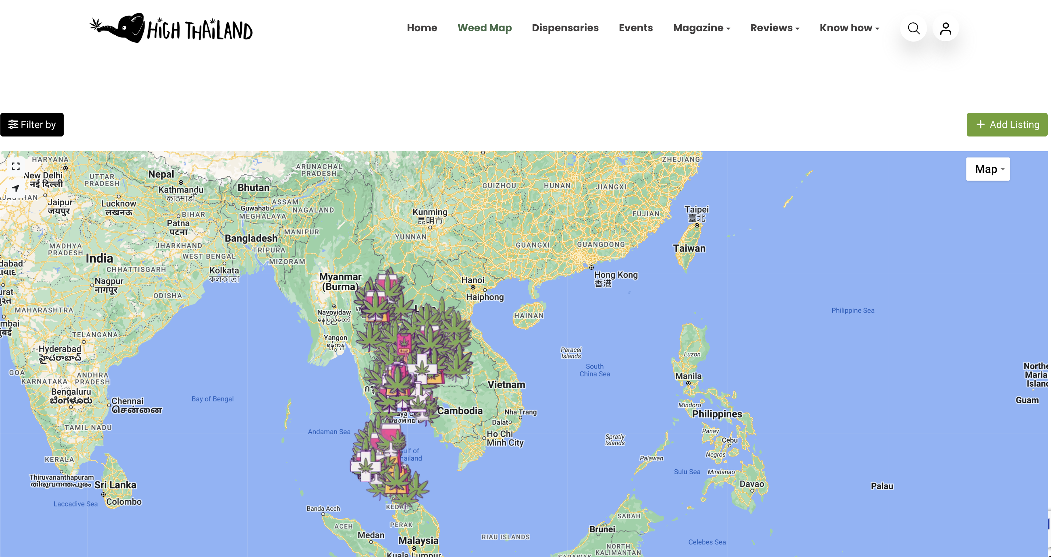Click the Manila city label
This screenshot has width=1051, height=557.
tap(688, 376)
